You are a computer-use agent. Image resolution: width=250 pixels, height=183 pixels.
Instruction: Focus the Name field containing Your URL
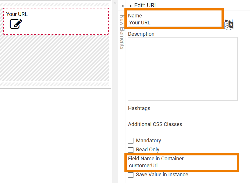174,23
